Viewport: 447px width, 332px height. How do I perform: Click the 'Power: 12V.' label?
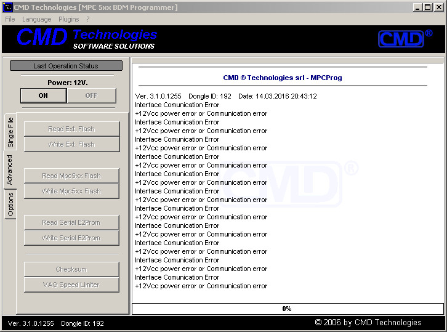(x=68, y=83)
